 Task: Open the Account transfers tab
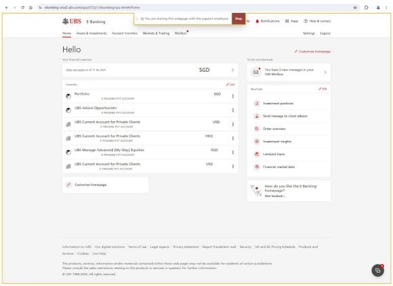(x=125, y=33)
